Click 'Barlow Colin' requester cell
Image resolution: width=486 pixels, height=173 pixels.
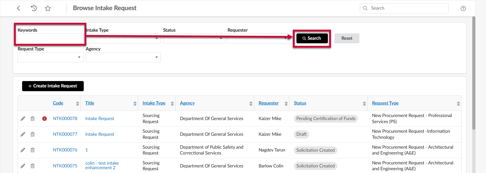pos(271,166)
